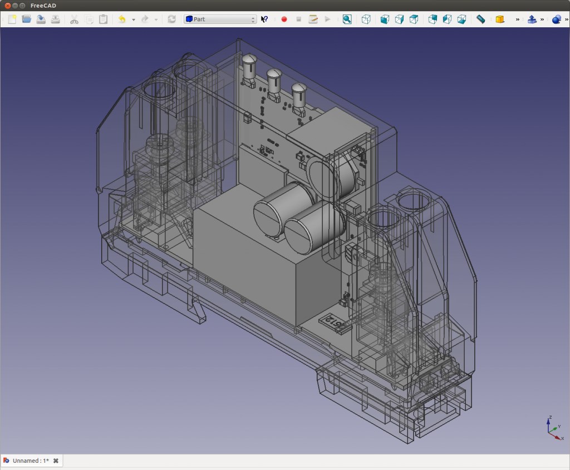The height and width of the screenshot is (470, 570).
Task: Select the "Unnamed : 1*" document tab
Action: [30, 461]
